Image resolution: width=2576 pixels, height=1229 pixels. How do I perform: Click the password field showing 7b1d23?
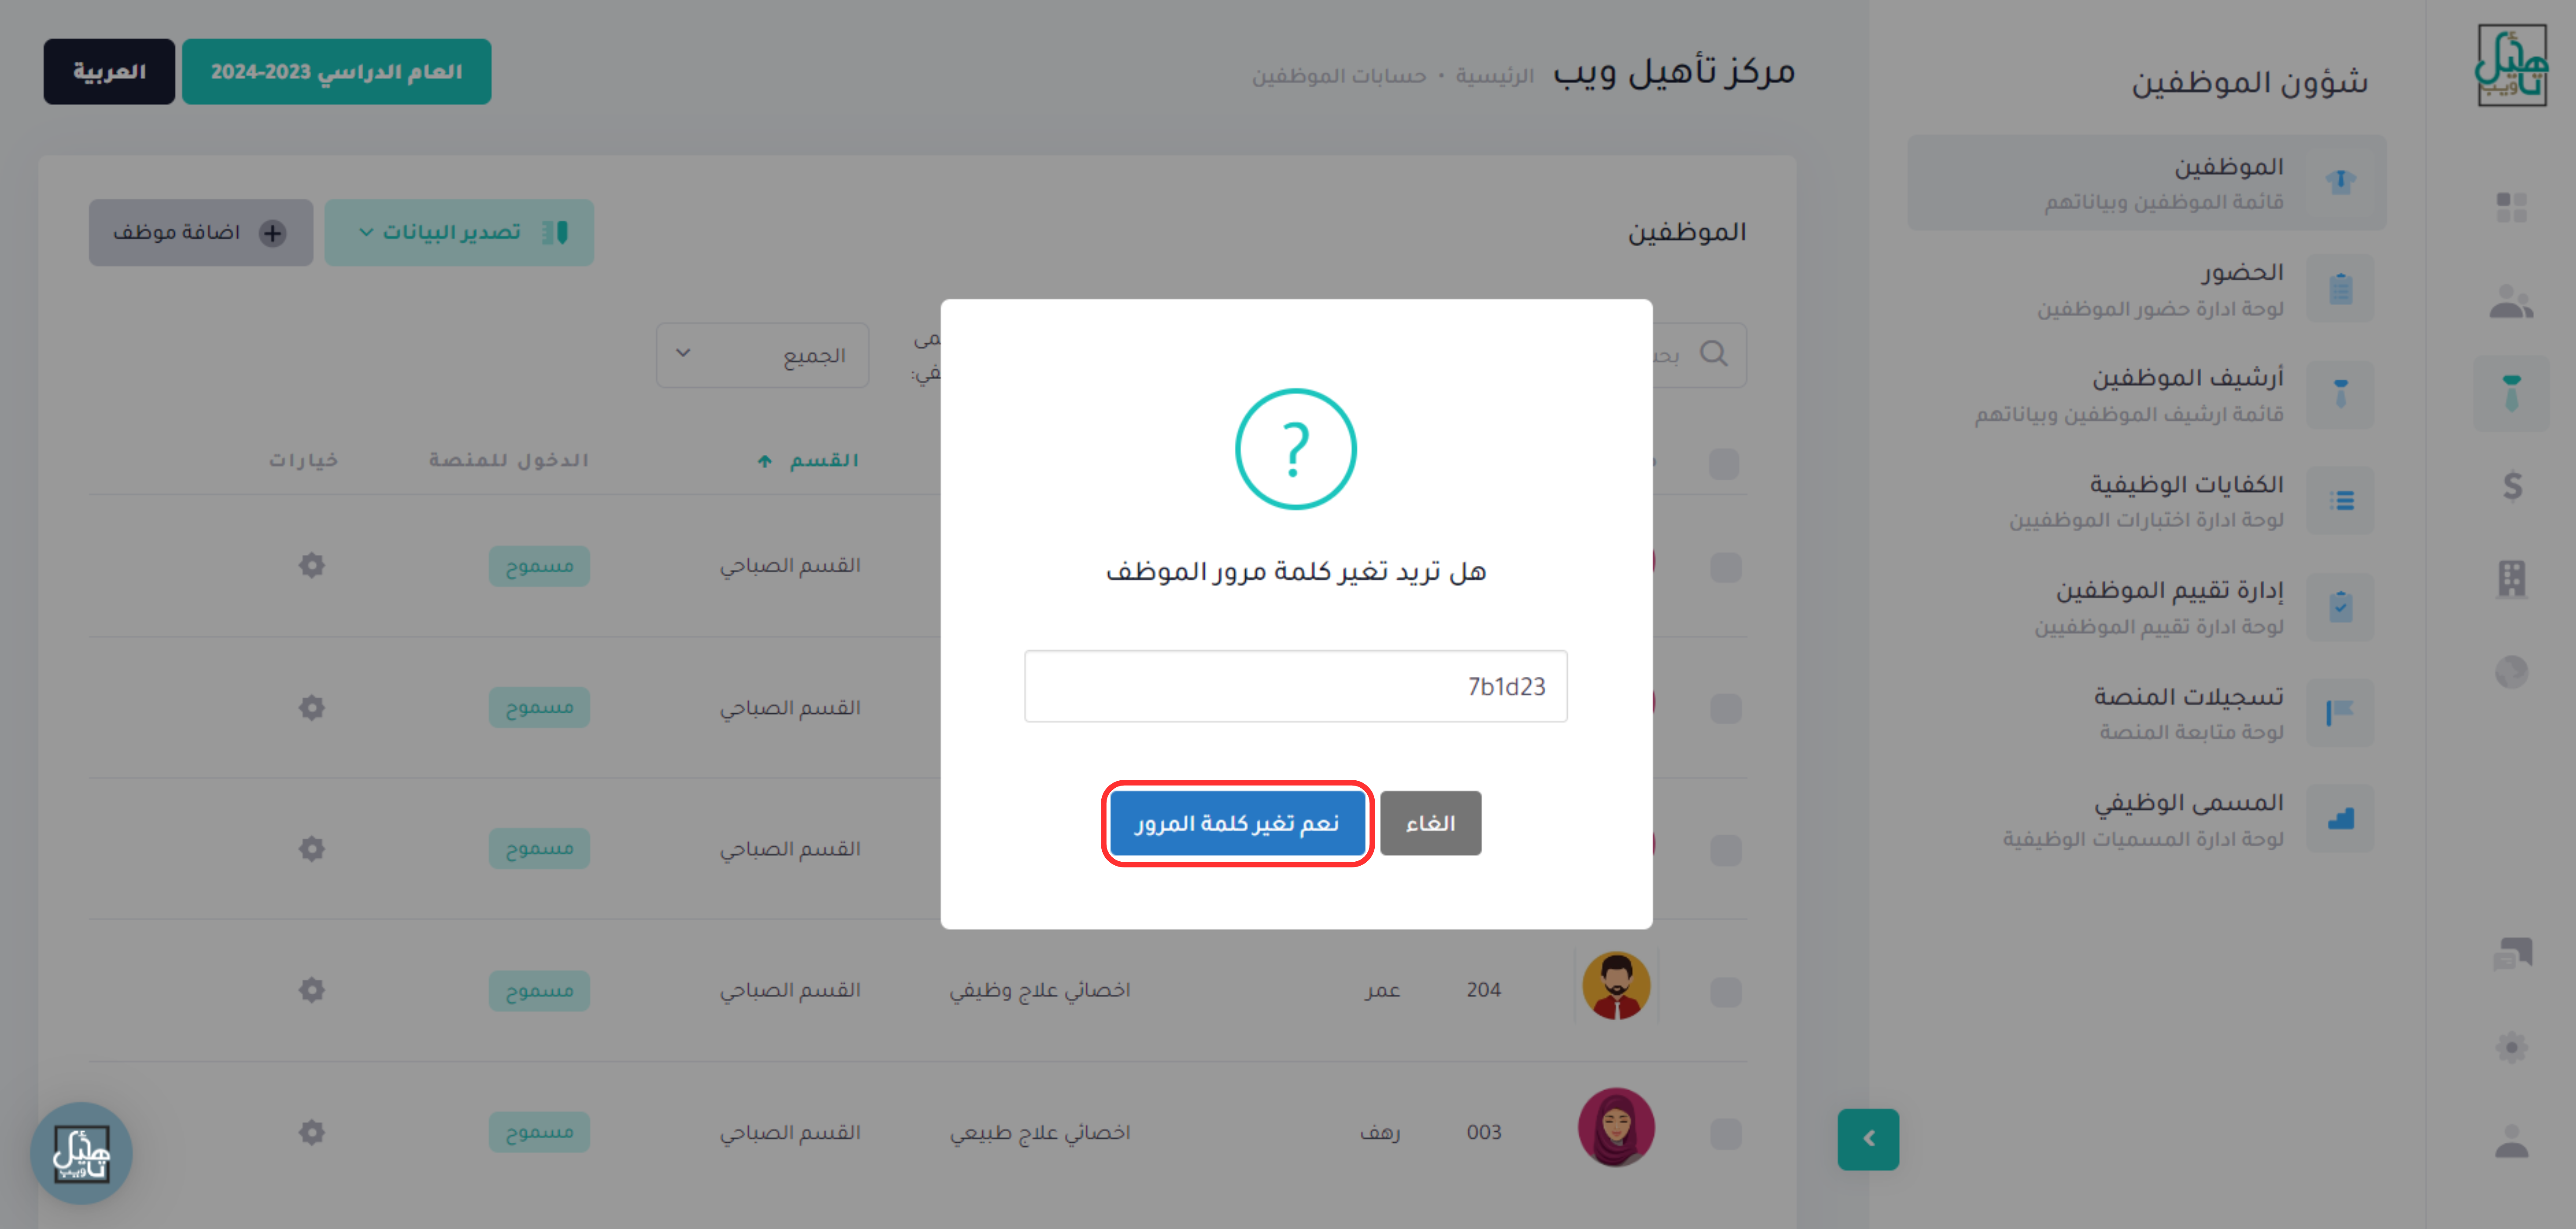[1295, 686]
